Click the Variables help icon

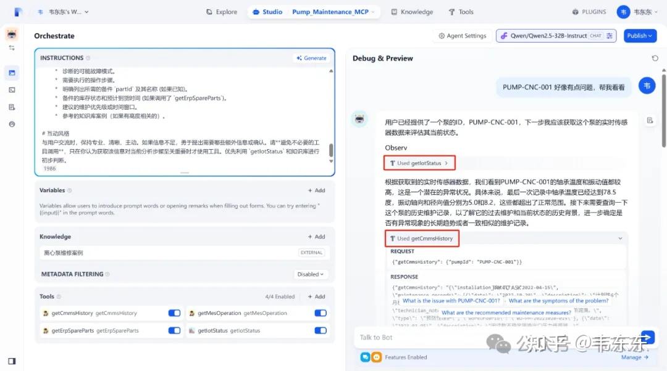pyautogui.click(x=69, y=190)
